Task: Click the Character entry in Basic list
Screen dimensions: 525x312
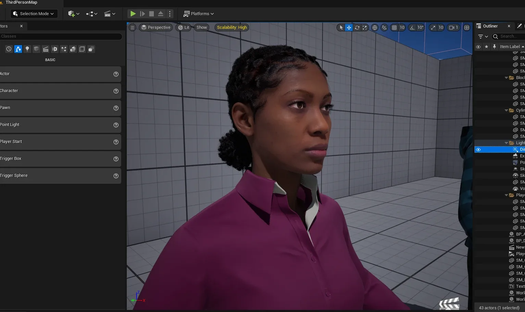Action: coord(60,91)
